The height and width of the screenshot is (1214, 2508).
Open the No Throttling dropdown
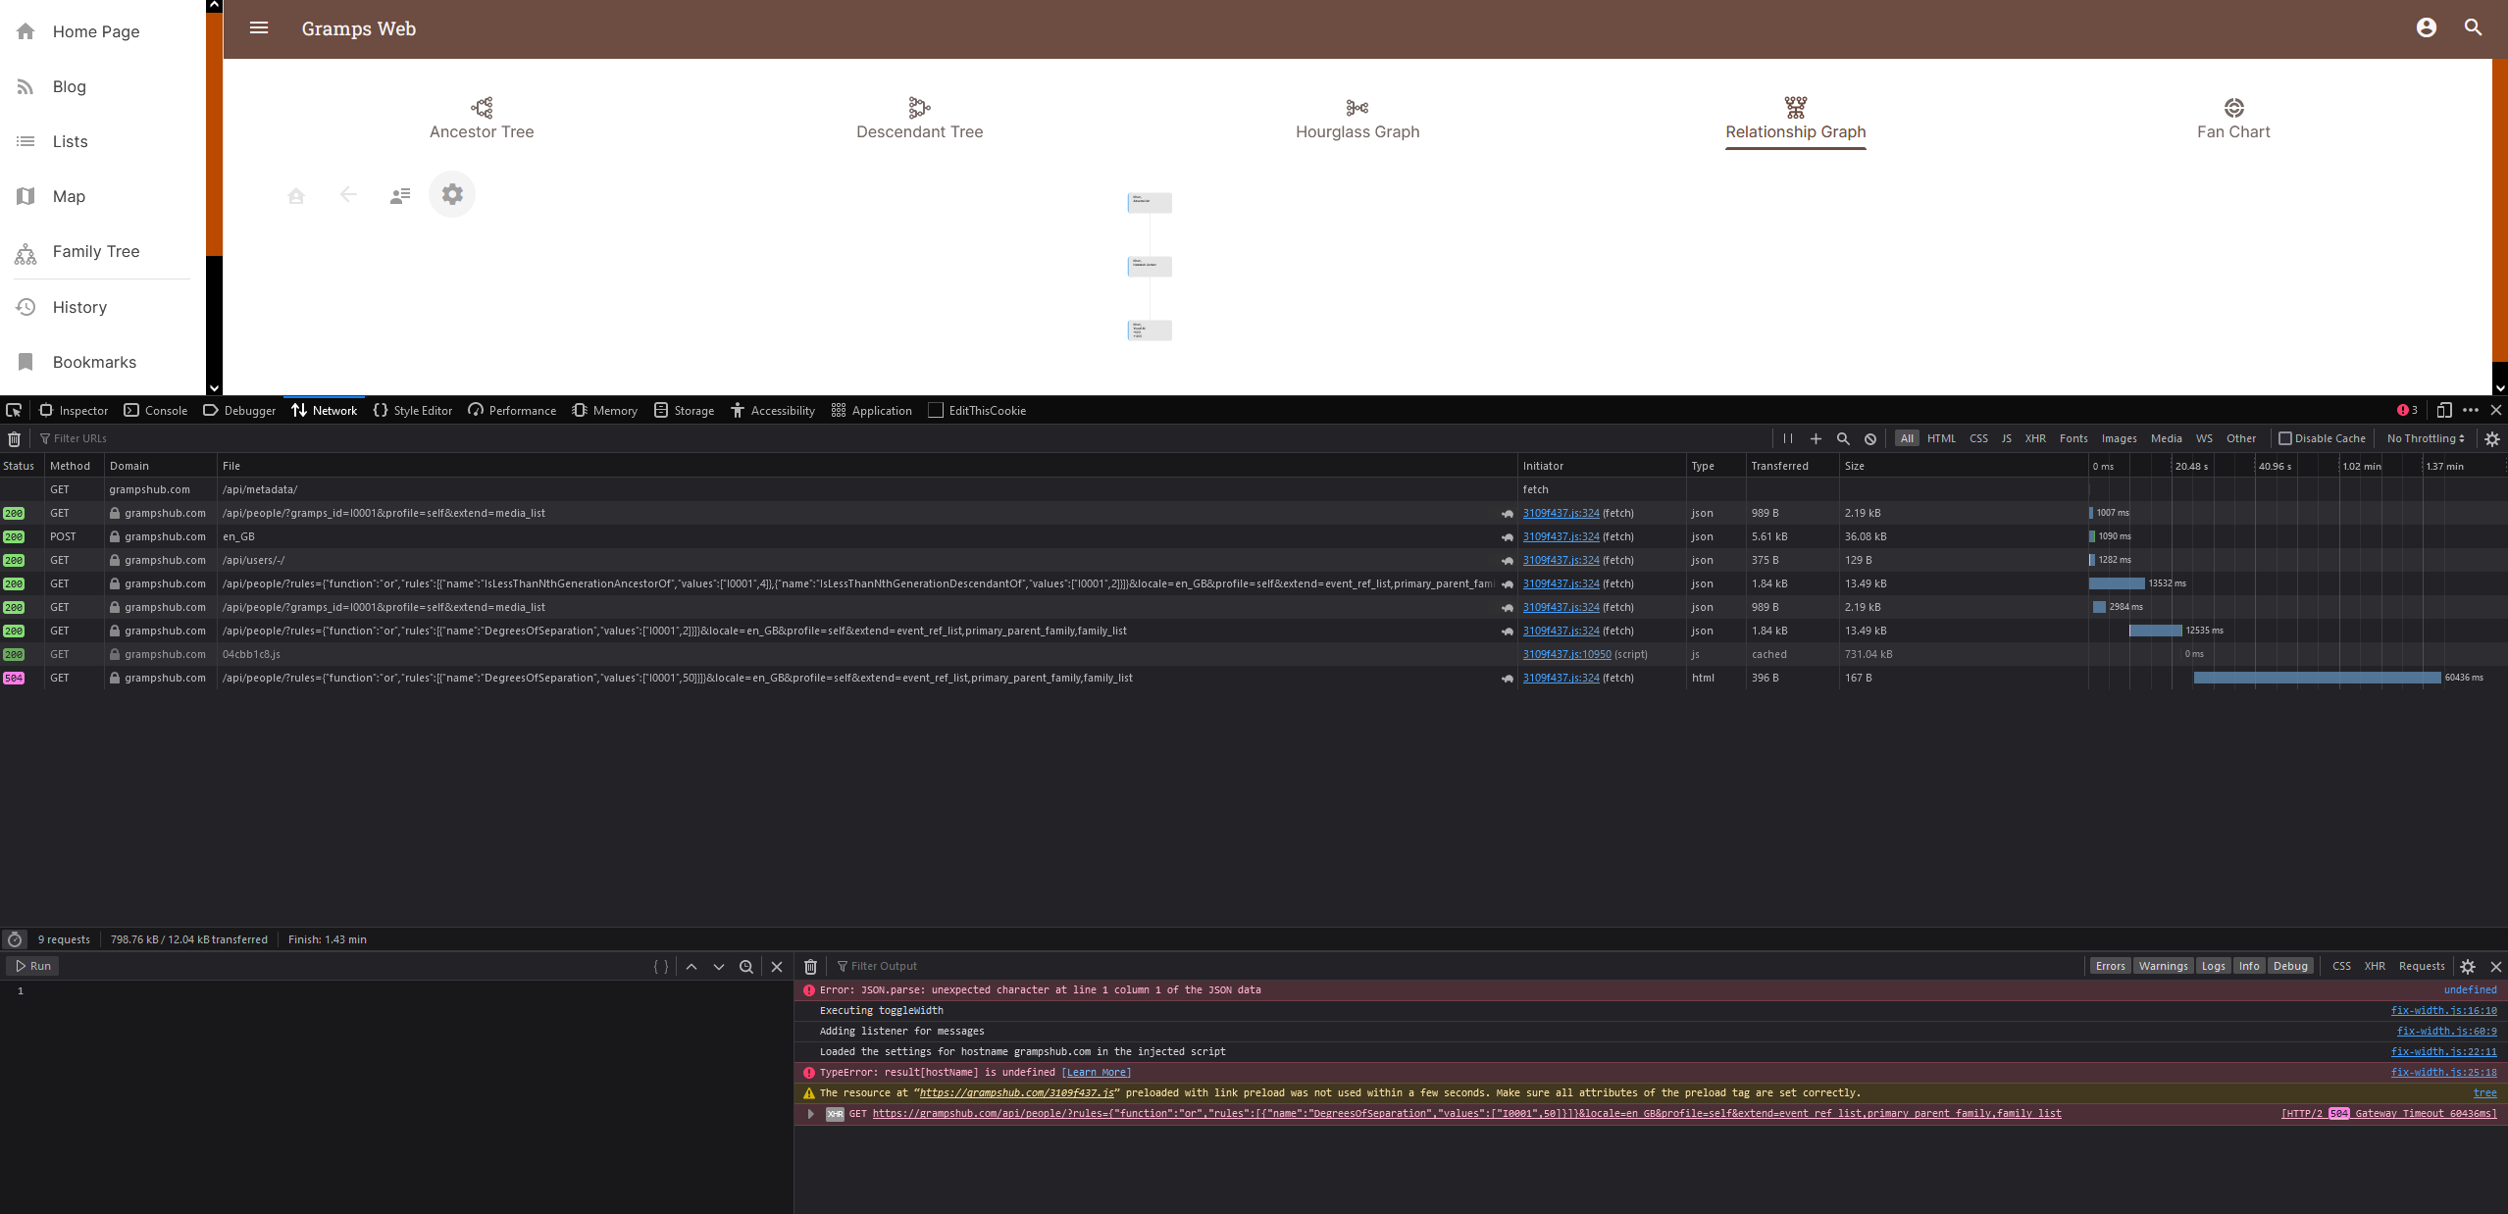[x=2425, y=439]
